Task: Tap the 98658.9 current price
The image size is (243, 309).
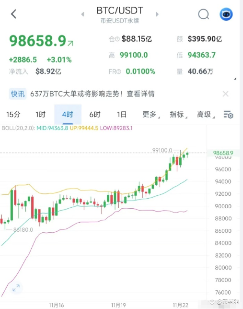Action: [x=37, y=41]
